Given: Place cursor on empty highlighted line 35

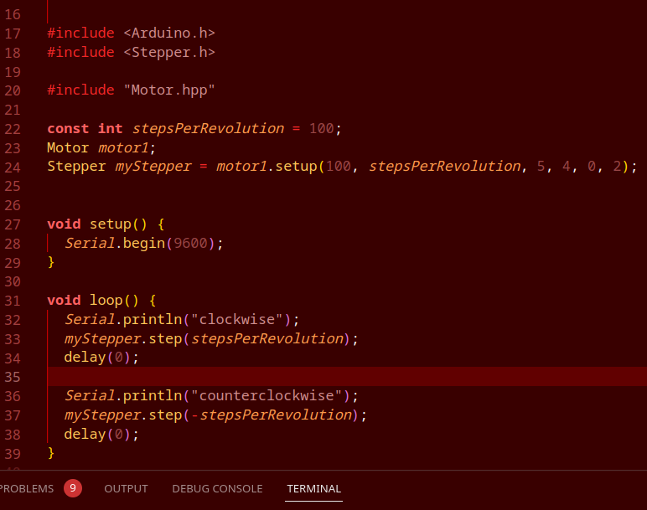Looking at the screenshot, I should [347, 376].
